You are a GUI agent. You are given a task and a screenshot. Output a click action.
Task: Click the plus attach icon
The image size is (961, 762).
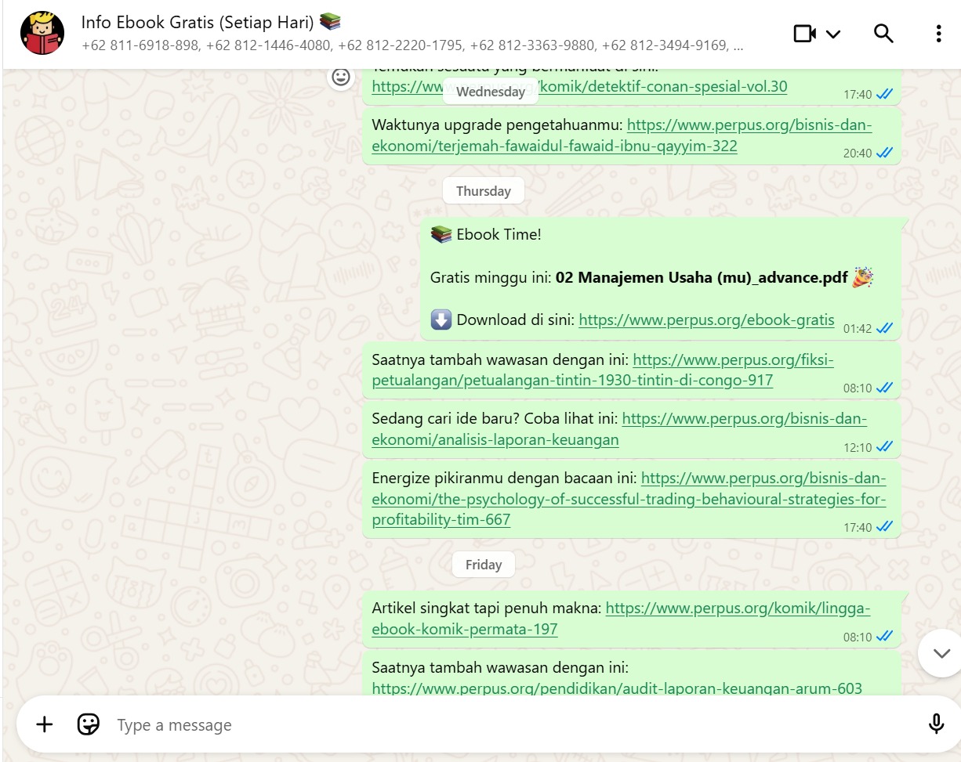click(45, 724)
